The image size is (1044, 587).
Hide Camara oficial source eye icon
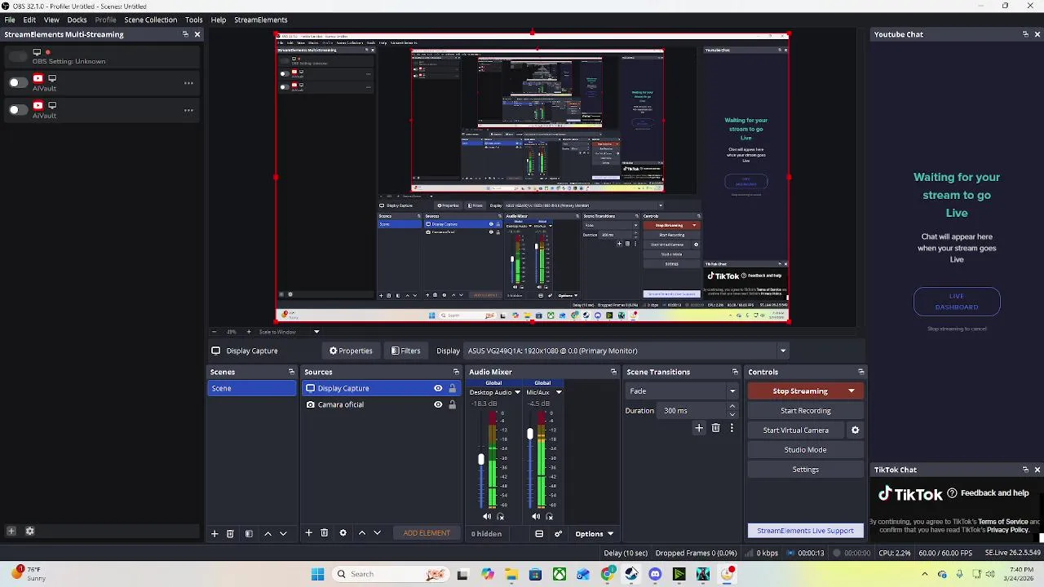tap(438, 404)
